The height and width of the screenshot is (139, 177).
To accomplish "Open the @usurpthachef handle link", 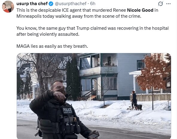I will (71, 4).
